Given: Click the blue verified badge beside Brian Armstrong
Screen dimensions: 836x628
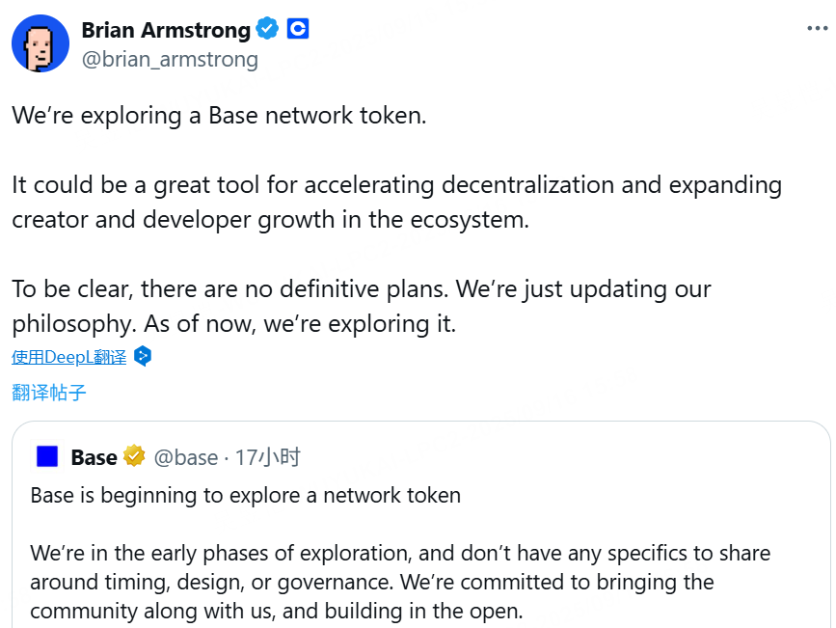Looking at the screenshot, I should tap(266, 29).
